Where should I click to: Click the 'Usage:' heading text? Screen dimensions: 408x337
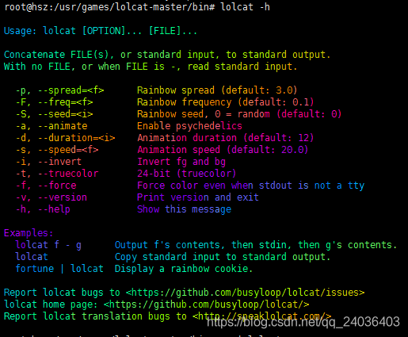21,31
